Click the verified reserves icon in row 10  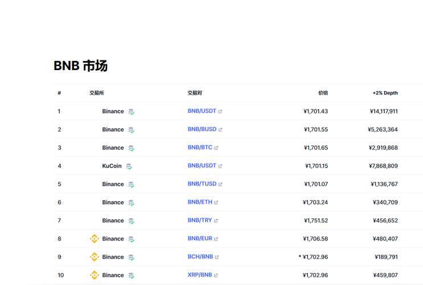[131, 275]
